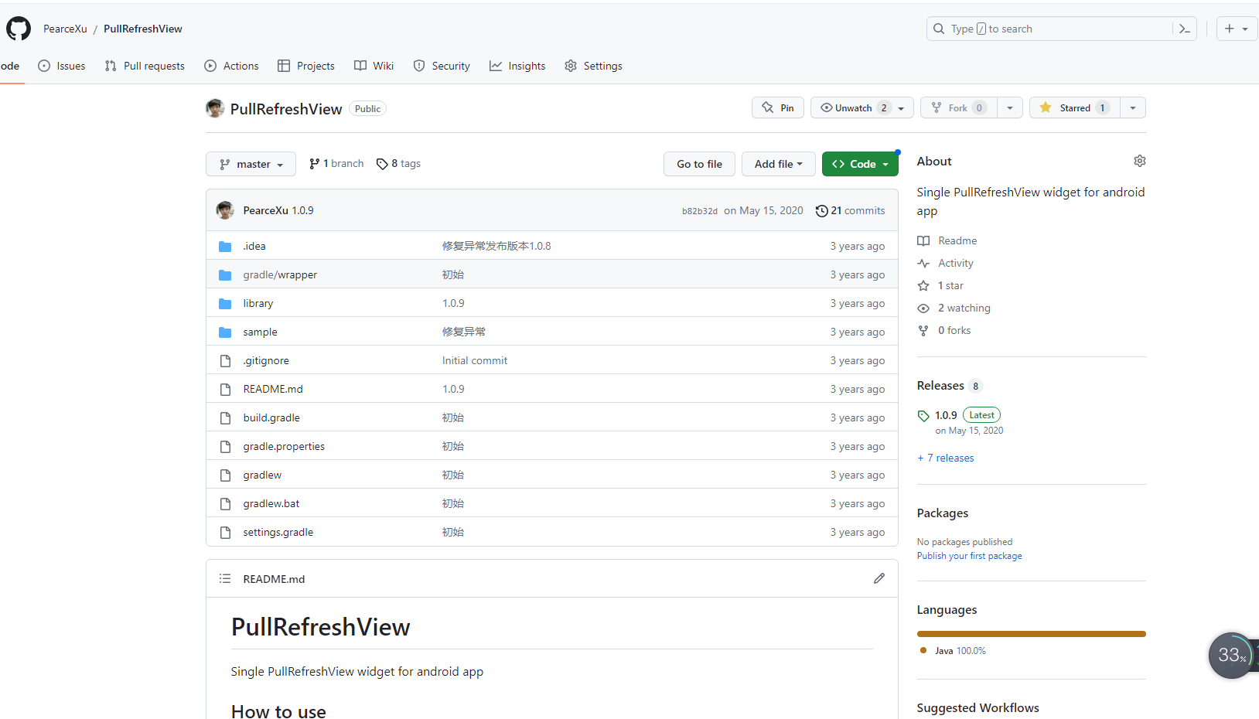
Task: Expand the star lists dropdown arrow
Action: coord(1133,107)
